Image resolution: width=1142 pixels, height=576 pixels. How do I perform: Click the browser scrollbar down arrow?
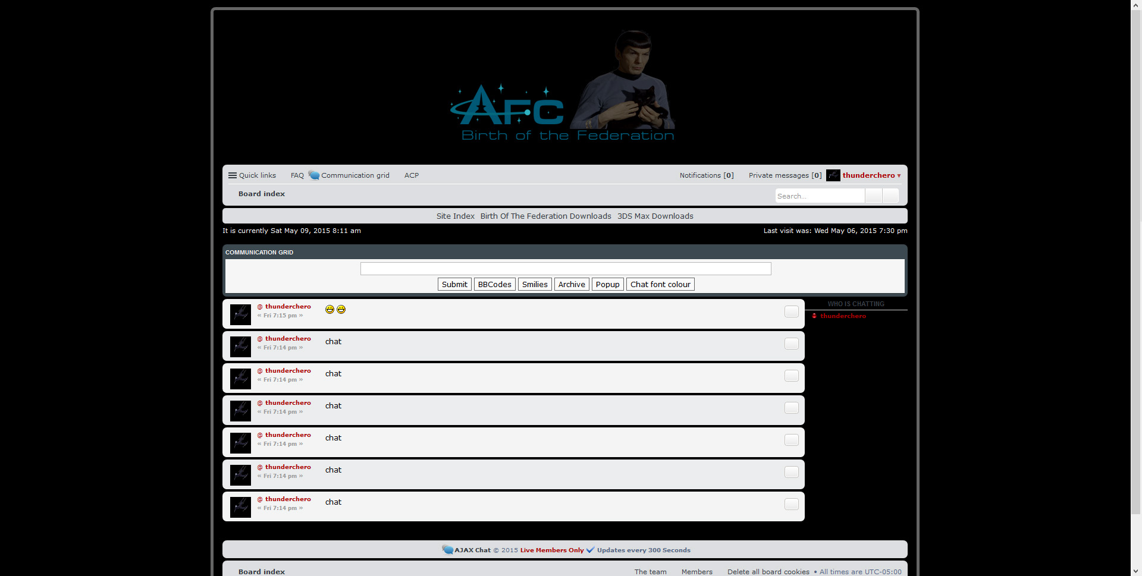[1136, 571]
